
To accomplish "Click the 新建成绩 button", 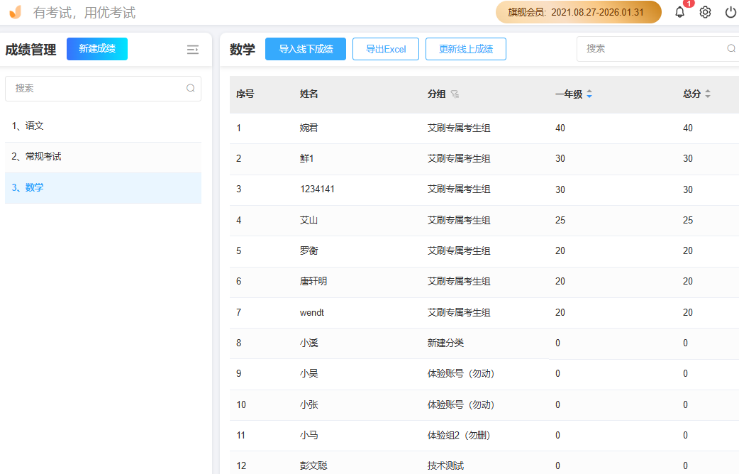I will coord(96,49).
